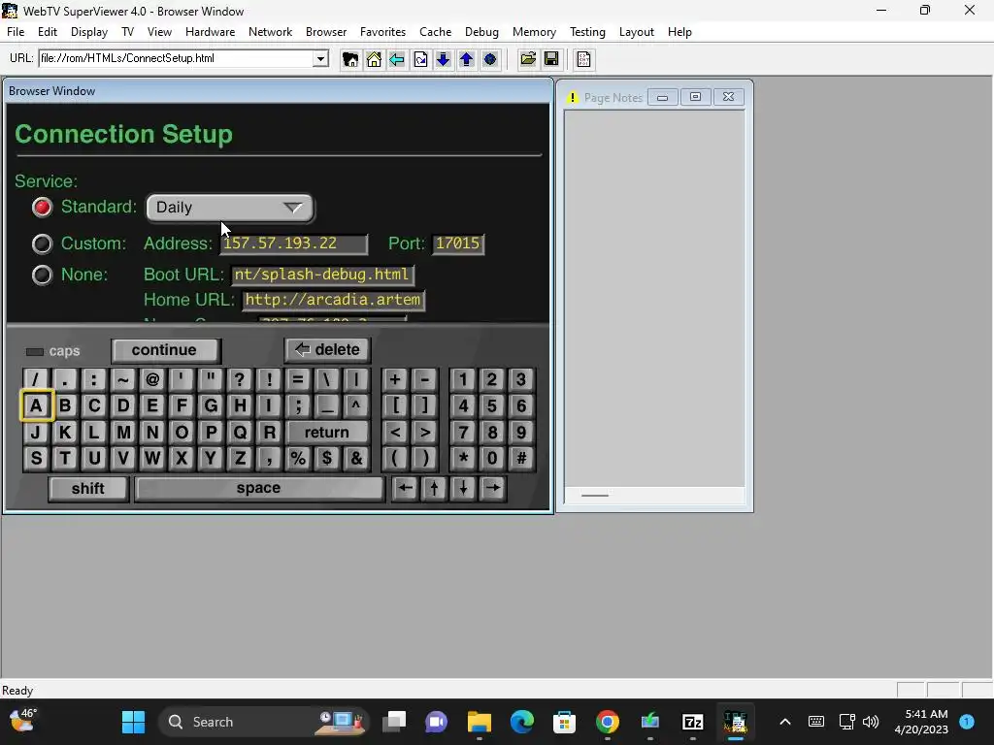Click the floppy disk save icon
The image size is (994, 745).
551,59
